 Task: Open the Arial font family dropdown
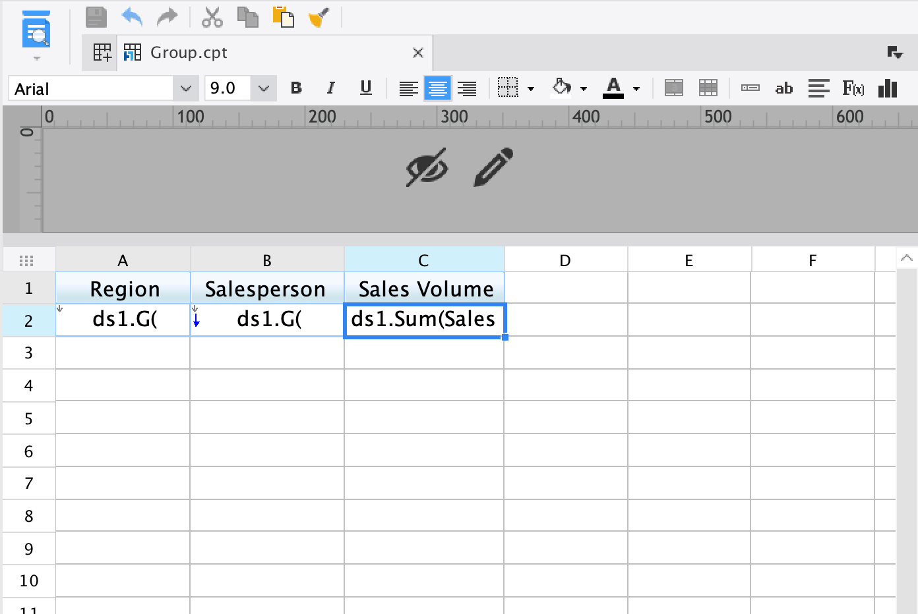(185, 88)
